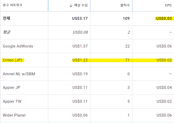174x123 pixels.
Task: Click the total CPC US$0.03
Action: [x=164, y=18]
